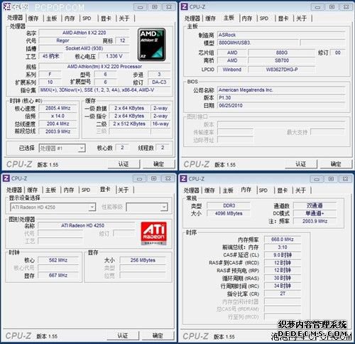The image size is (355, 344).
Task: Click the tRAS value 30 时钟
Action: [283, 278]
